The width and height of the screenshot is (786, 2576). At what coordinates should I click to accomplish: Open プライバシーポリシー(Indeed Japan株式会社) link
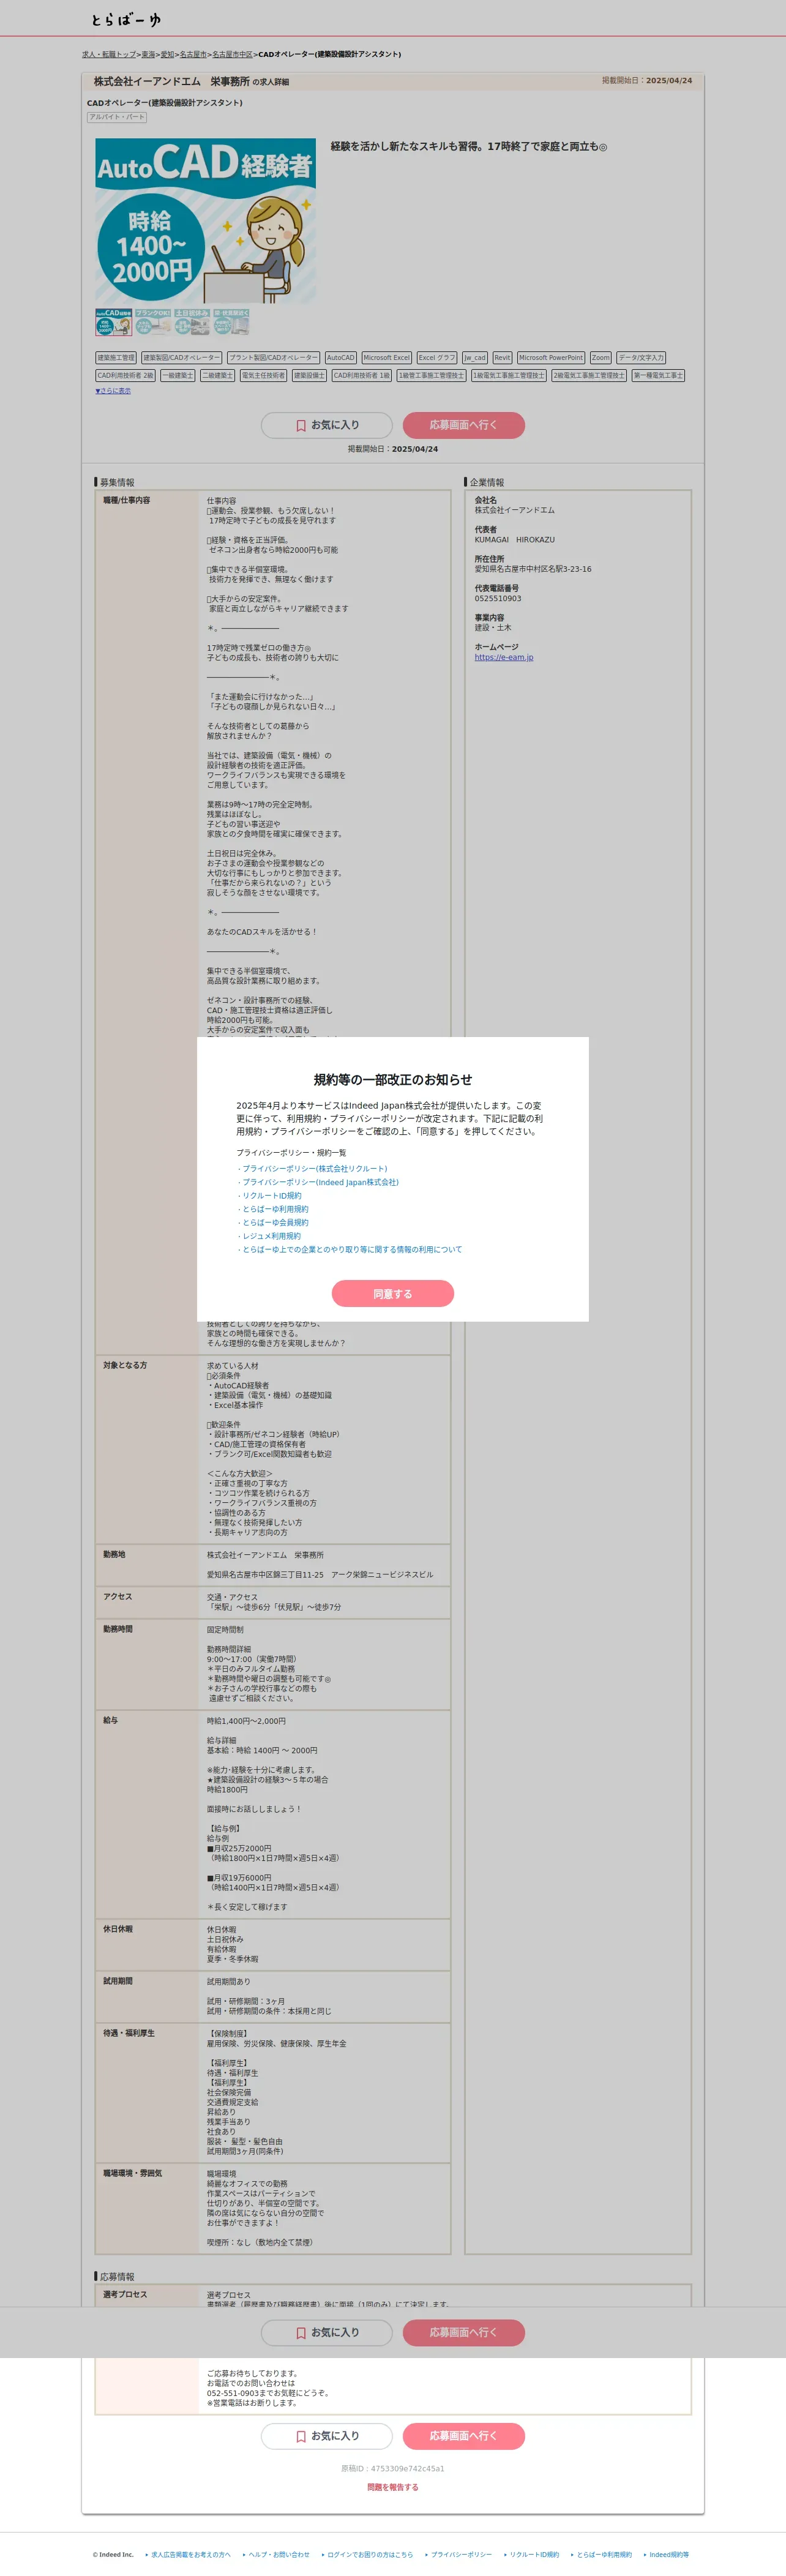click(320, 1182)
